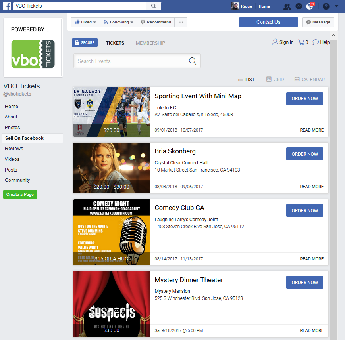Open Videos in the page sidebar
The width and height of the screenshot is (345, 340).
point(12,159)
